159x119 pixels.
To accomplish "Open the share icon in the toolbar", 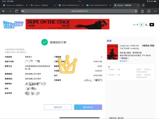I will tap(143, 11).
